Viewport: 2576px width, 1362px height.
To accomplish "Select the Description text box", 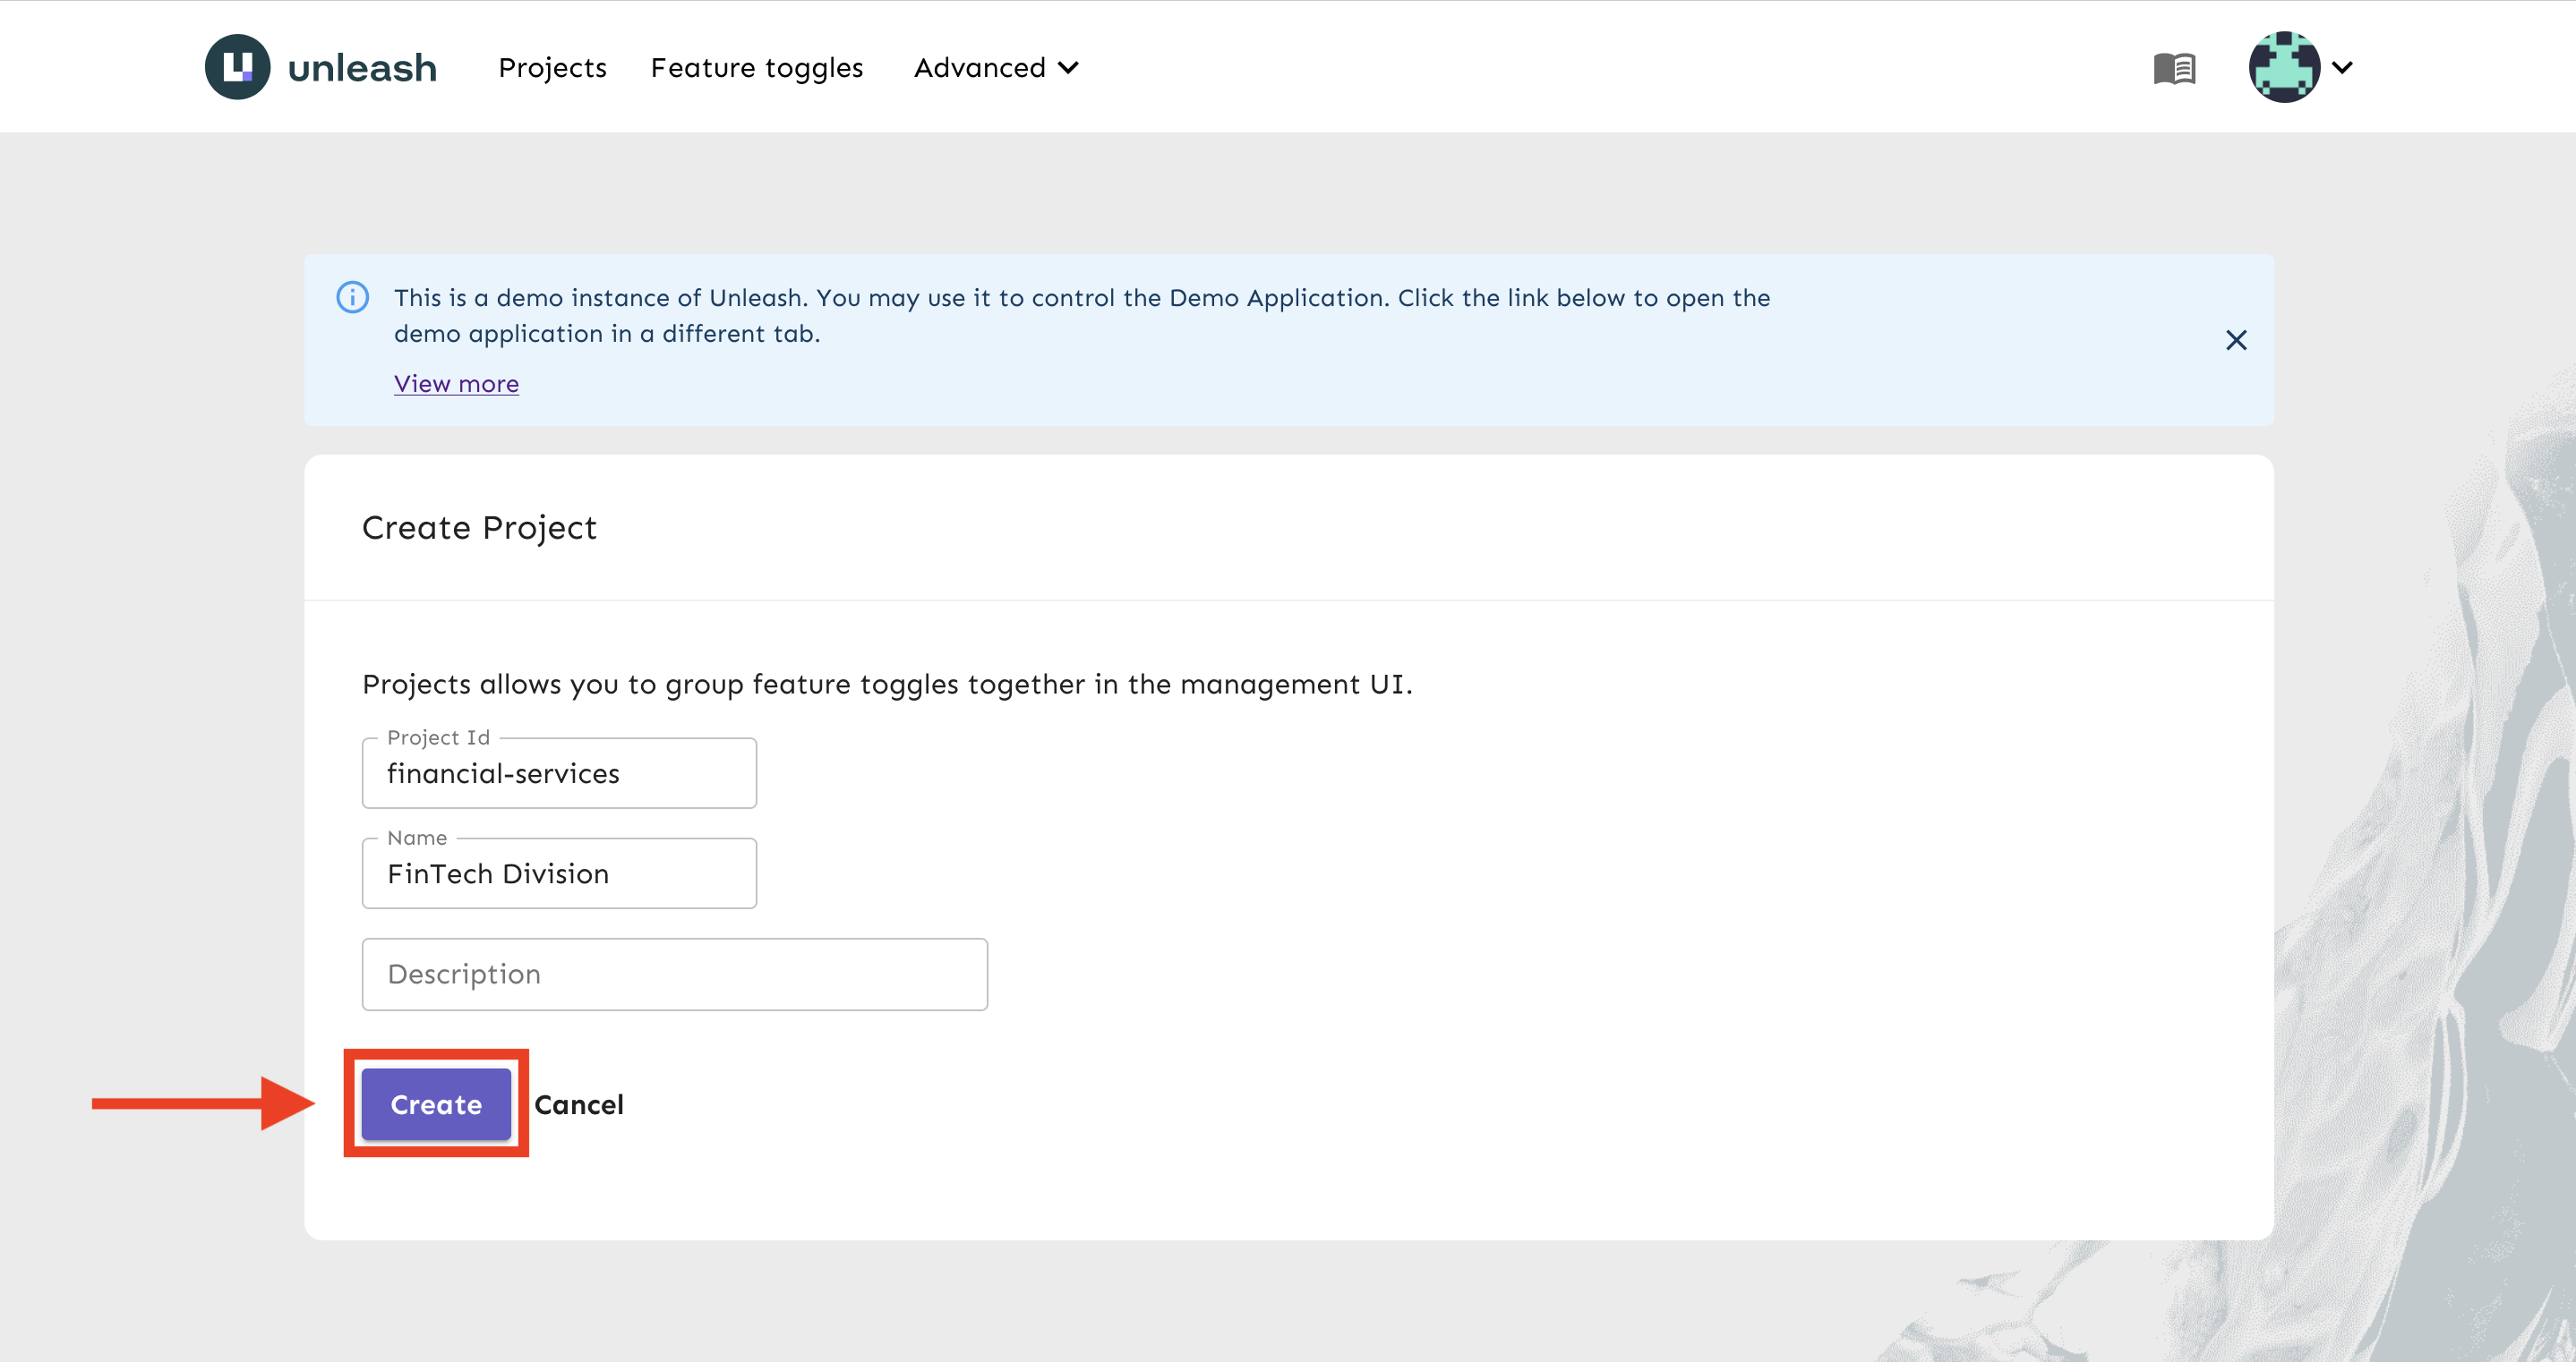I will click(674, 975).
